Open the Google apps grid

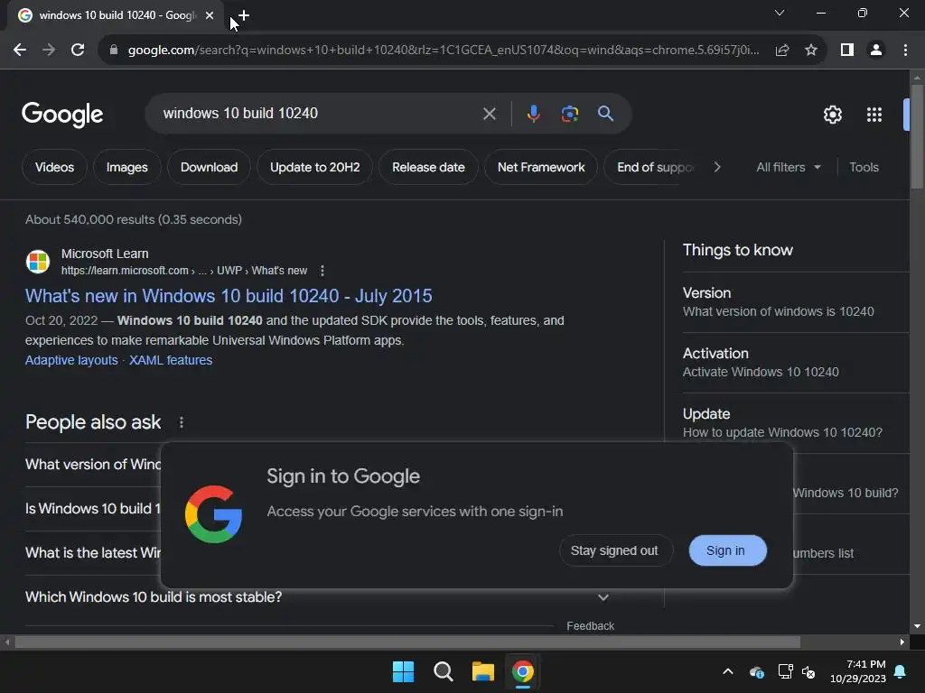pyautogui.click(x=874, y=115)
